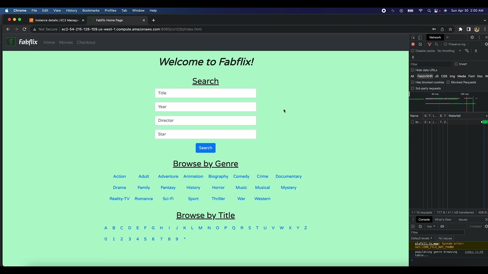Viewport: 488px width, 274px height.
Task: Open the 'top' JavaScript context dropdown
Action: click(x=431, y=226)
